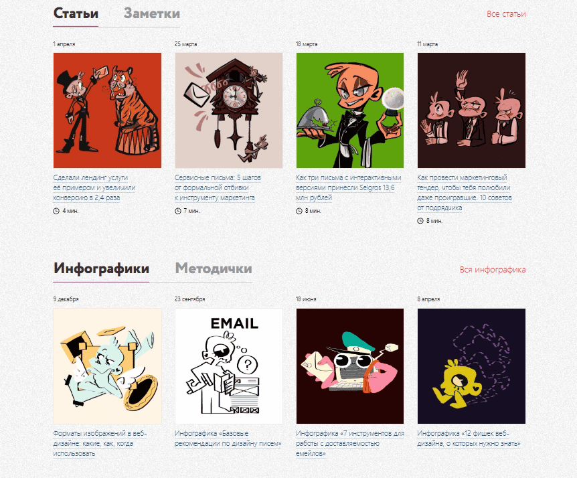Open the Вся инфографика link
Viewport: 577px width, 478px height.
tap(493, 270)
